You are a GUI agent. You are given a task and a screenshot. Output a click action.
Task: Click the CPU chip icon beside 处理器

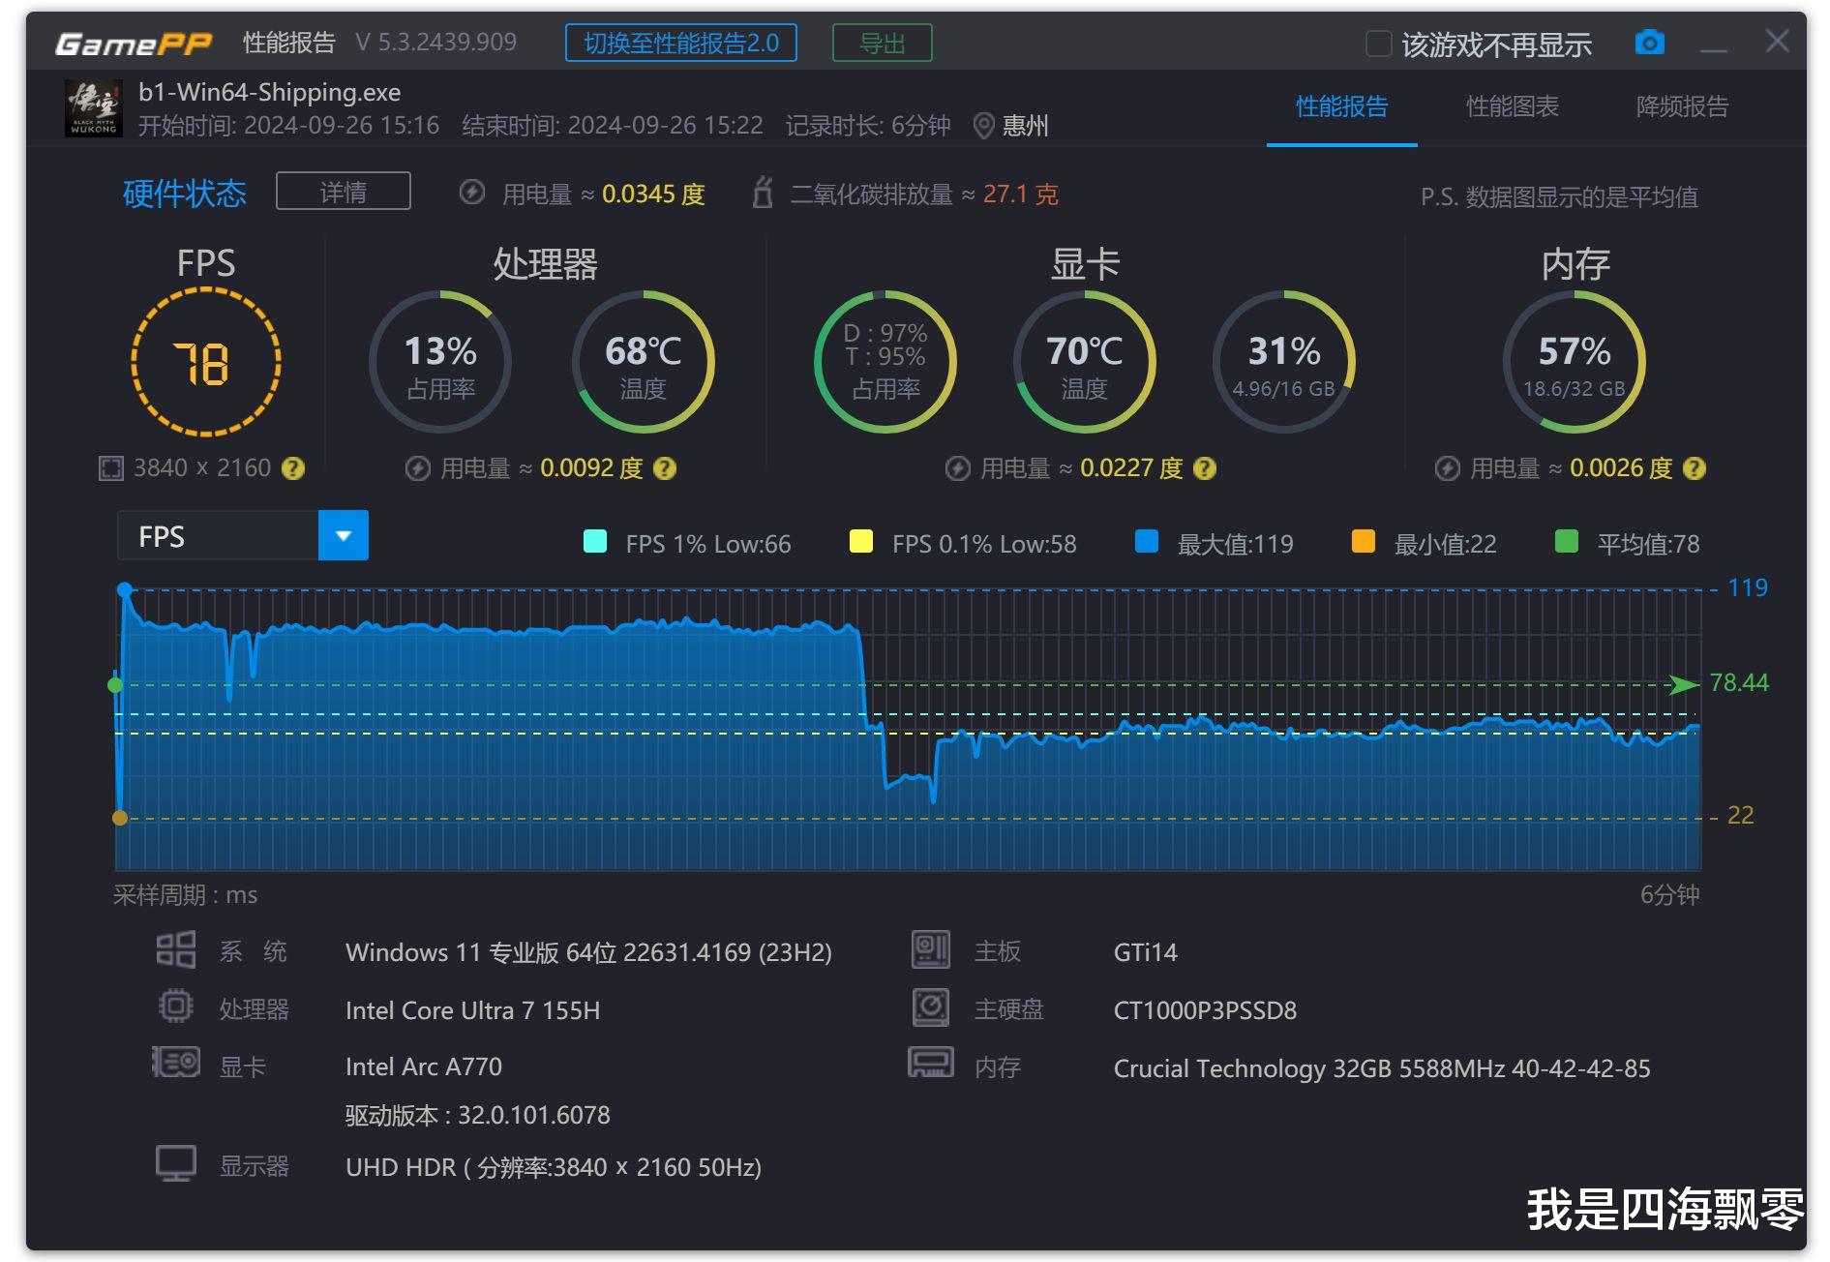point(175,1007)
